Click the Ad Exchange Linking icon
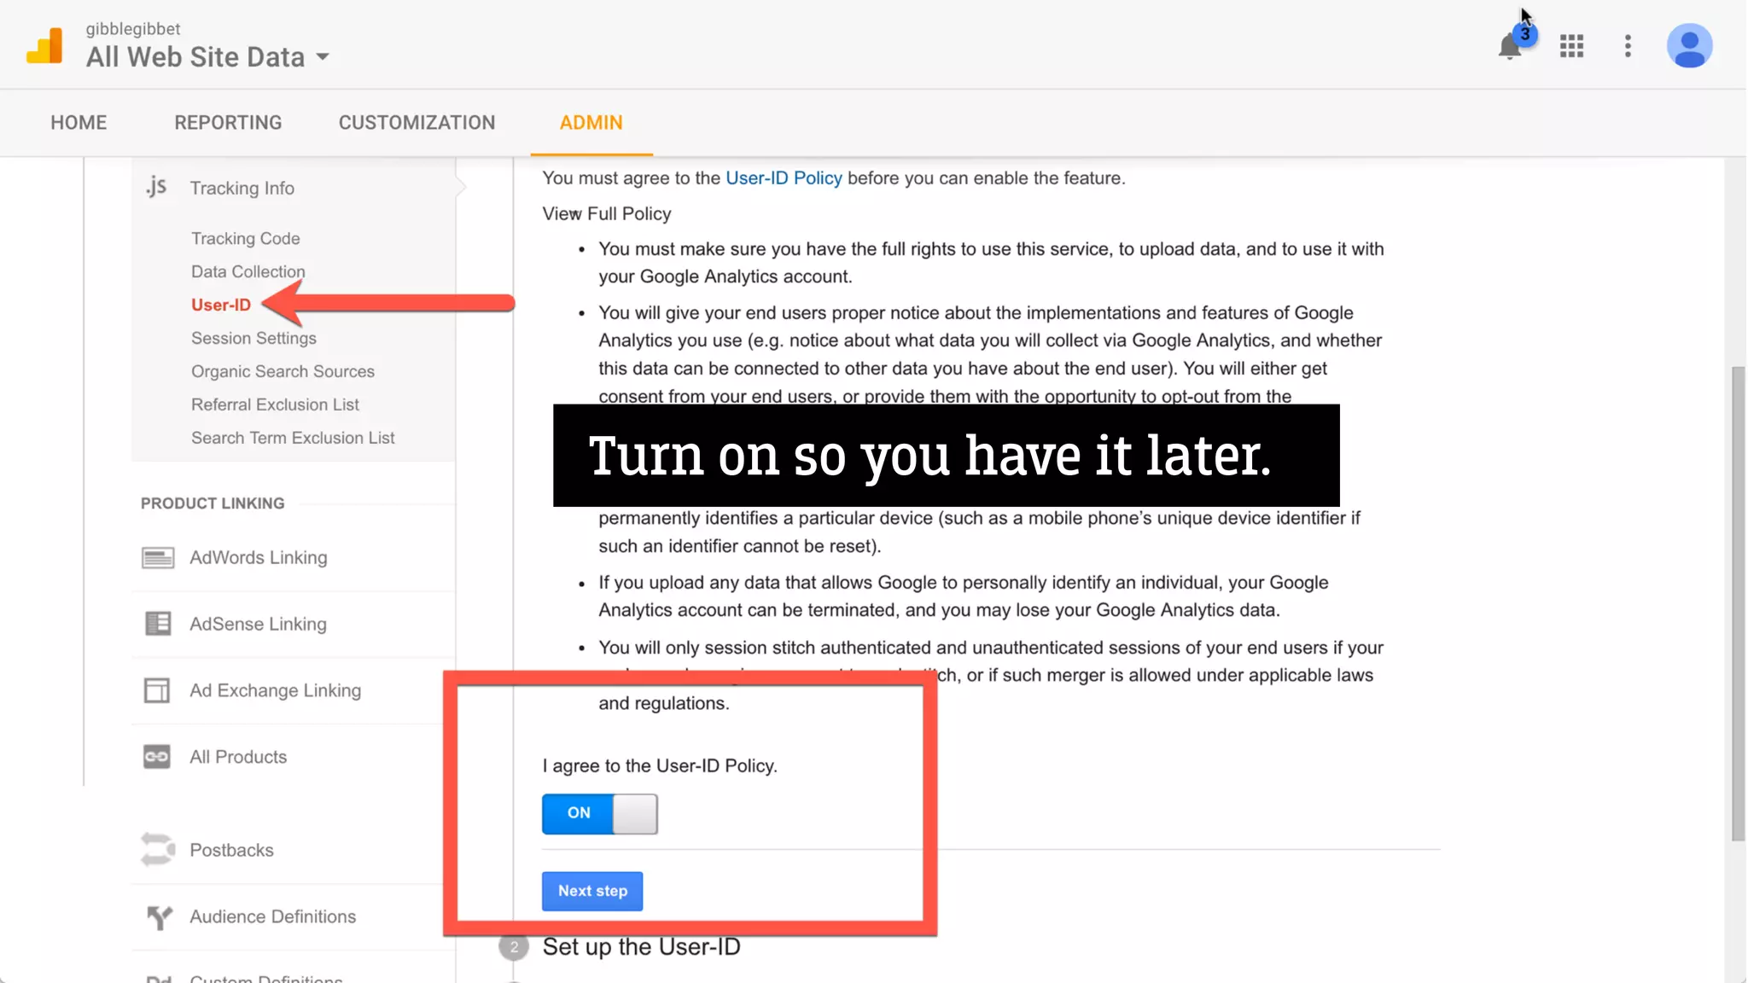This screenshot has width=1748, height=983. (x=158, y=690)
